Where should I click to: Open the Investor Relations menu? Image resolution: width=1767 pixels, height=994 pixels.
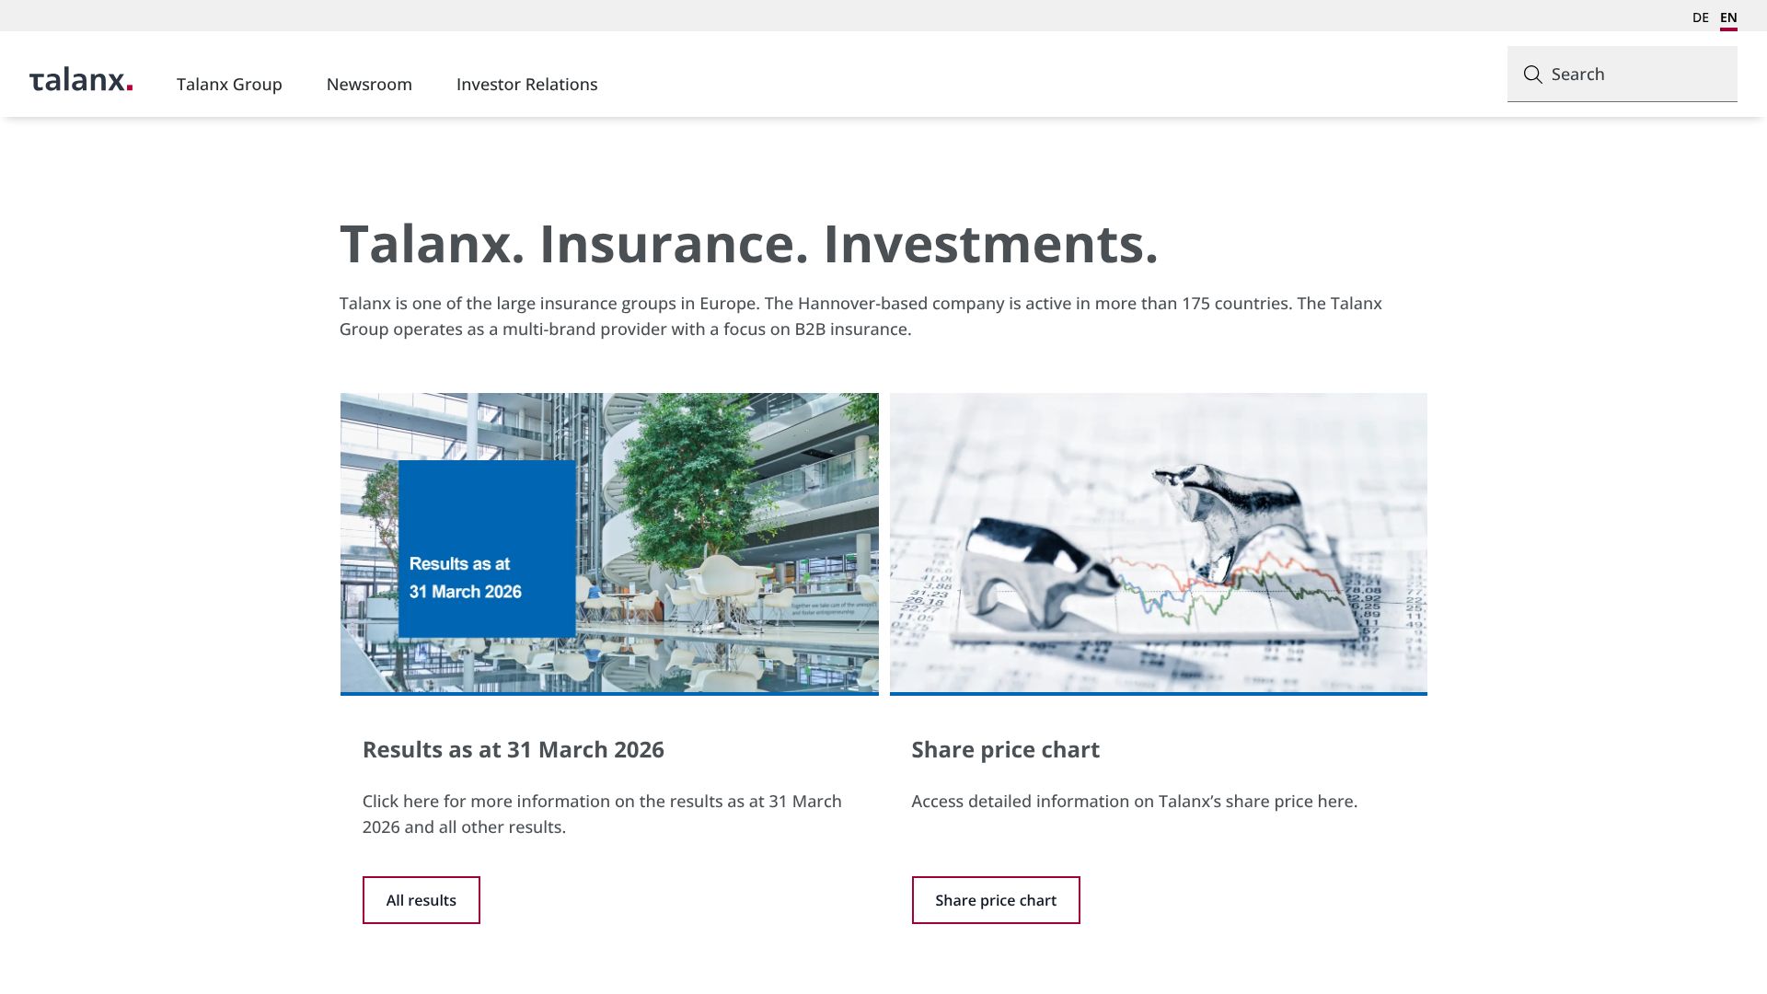[x=526, y=84]
